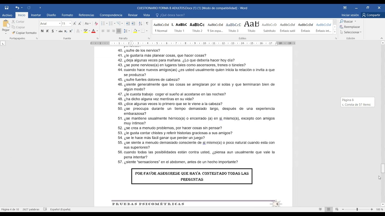
Task: Open the Archivo tab
Action: coord(7,15)
